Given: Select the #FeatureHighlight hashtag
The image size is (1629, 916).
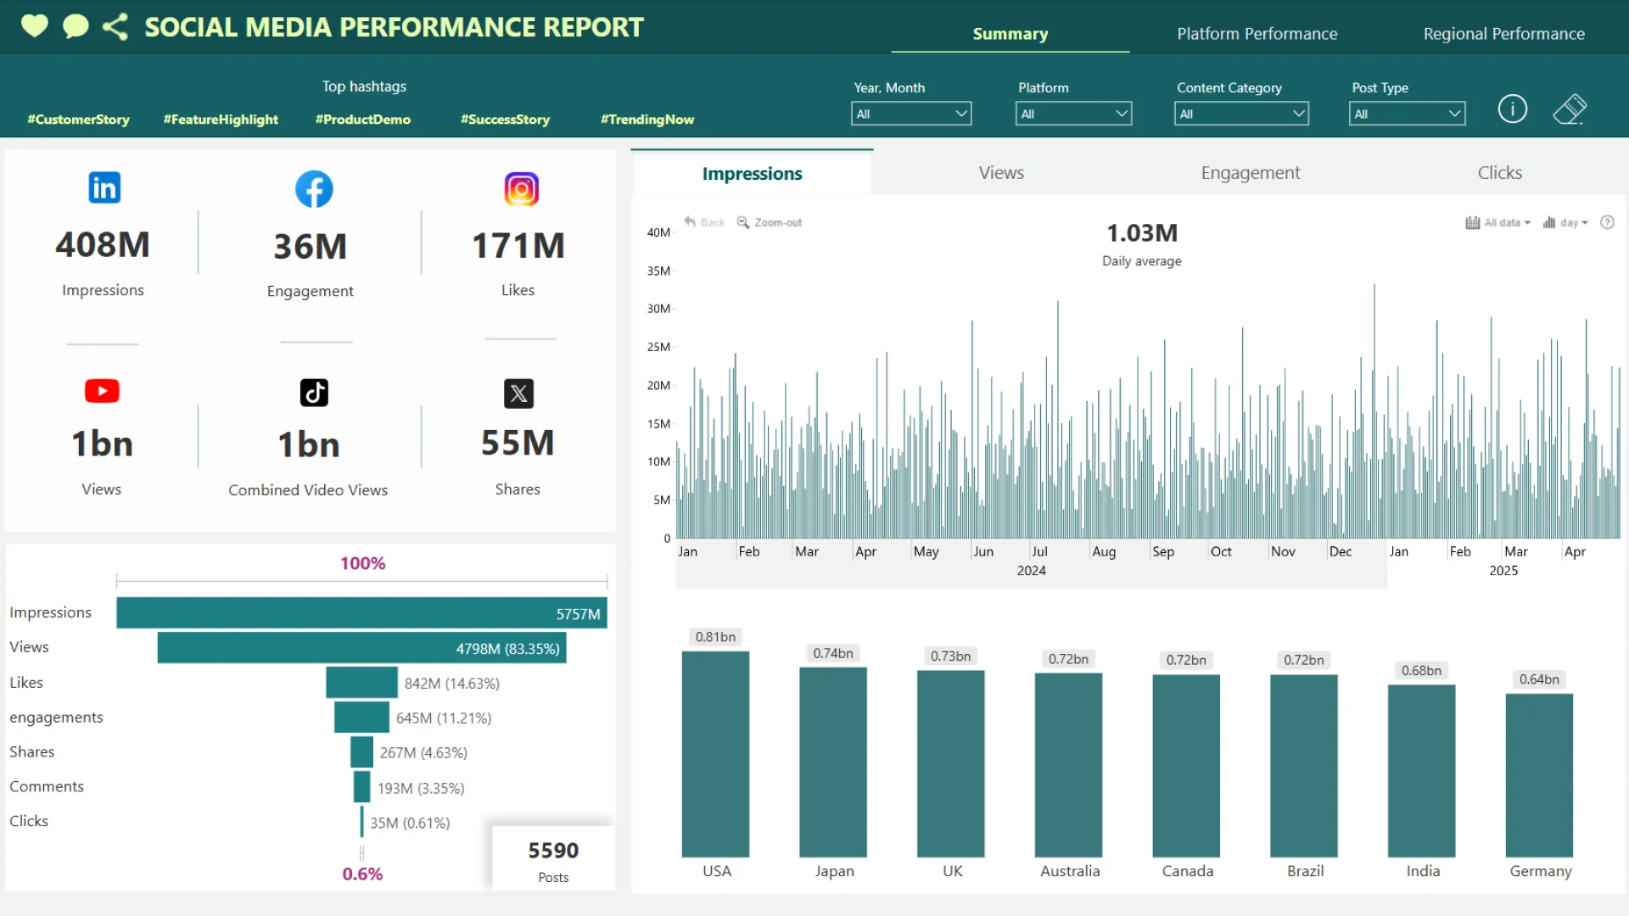Looking at the screenshot, I should coord(221,120).
